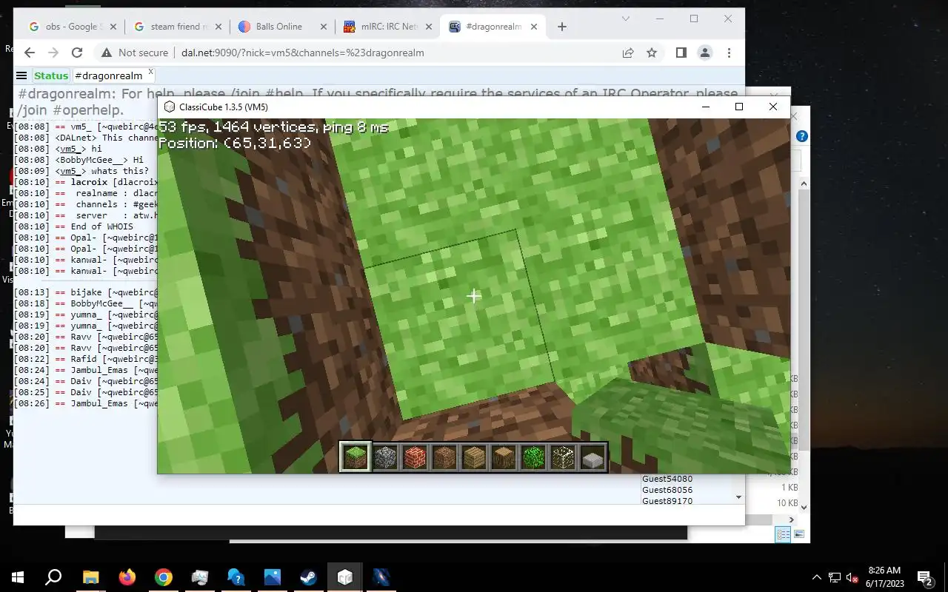Select the stone slab in the hotbar
Viewport: 948px width, 592px height.
tap(592, 457)
